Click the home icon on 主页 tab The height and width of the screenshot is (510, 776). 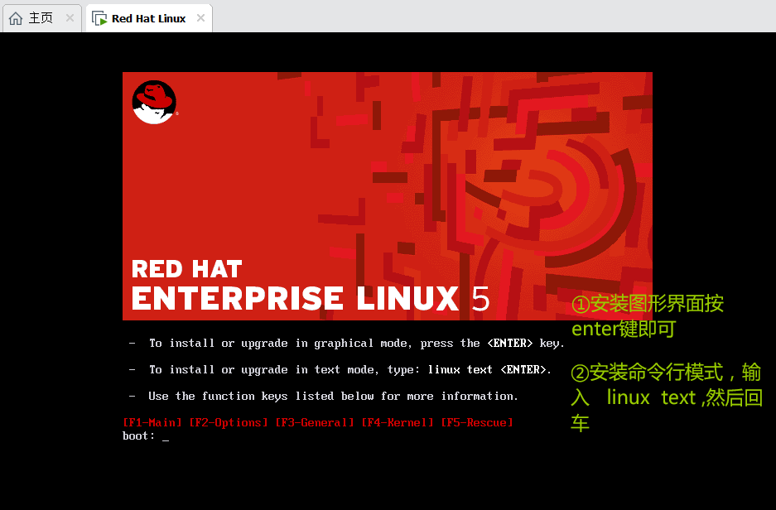[16, 18]
